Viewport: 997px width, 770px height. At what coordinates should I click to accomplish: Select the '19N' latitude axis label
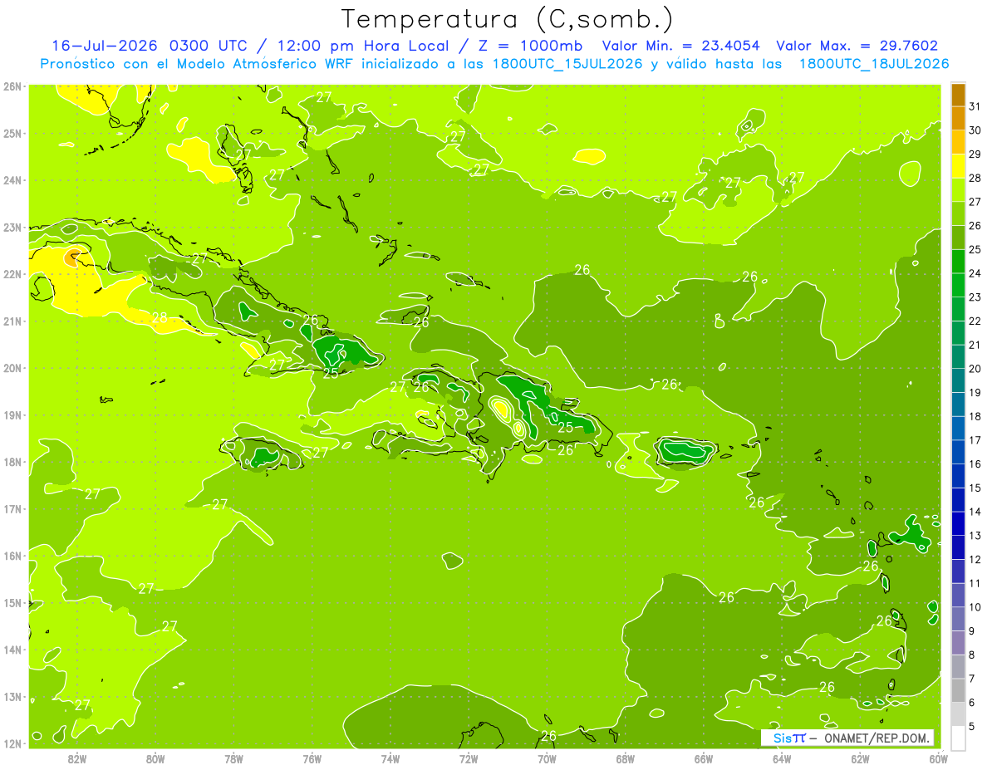[x=12, y=415]
